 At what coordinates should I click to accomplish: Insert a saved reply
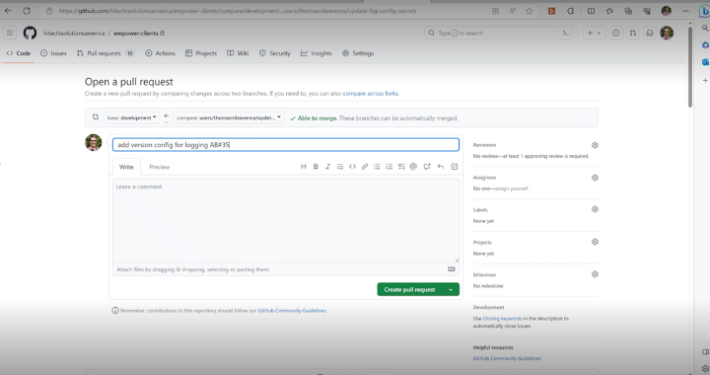pyautogui.click(x=441, y=167)
